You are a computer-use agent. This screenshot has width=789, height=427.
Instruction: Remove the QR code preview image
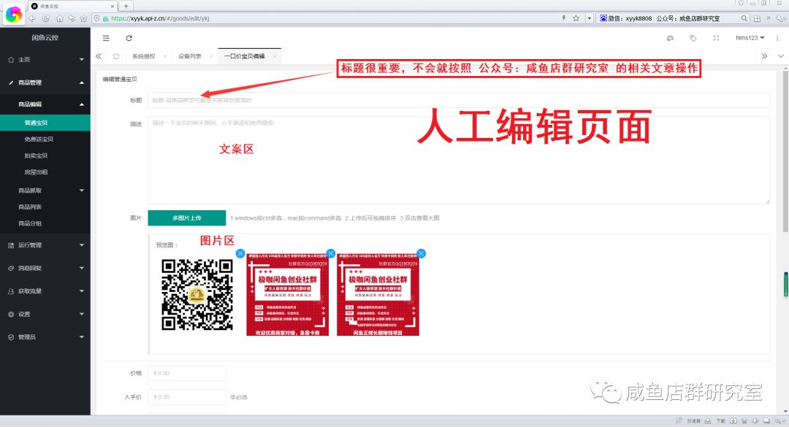[x=240, y=253]
